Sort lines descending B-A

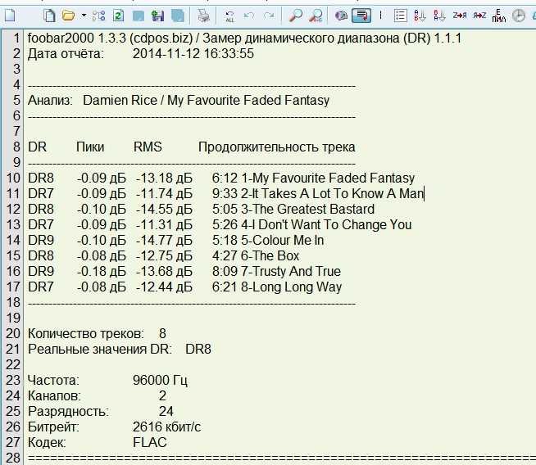[x=439, y=16]
